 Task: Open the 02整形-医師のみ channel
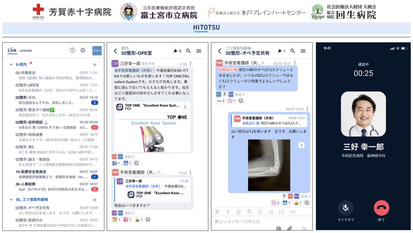[56, 223]
